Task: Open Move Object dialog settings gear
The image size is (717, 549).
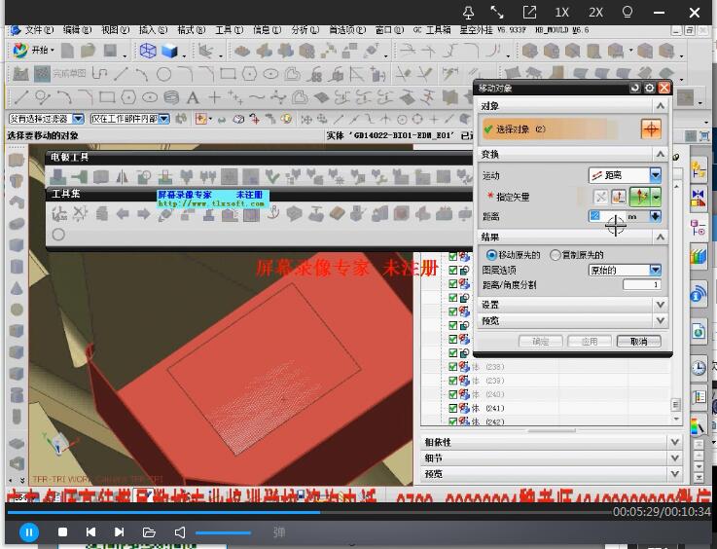Action: 649,88
